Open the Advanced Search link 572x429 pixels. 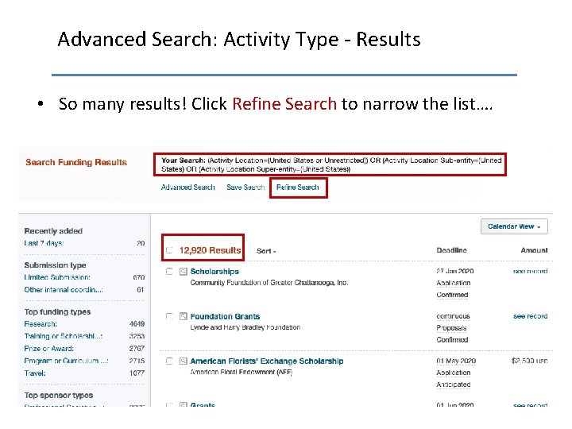coord(187,187)
